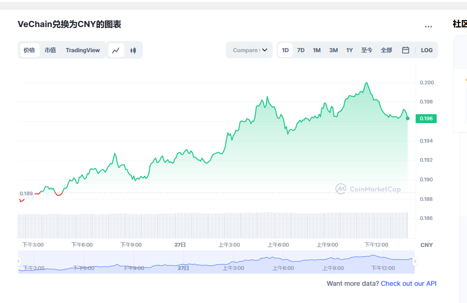Click the CNY currency label
467x303 pixels.
point(426,245)
